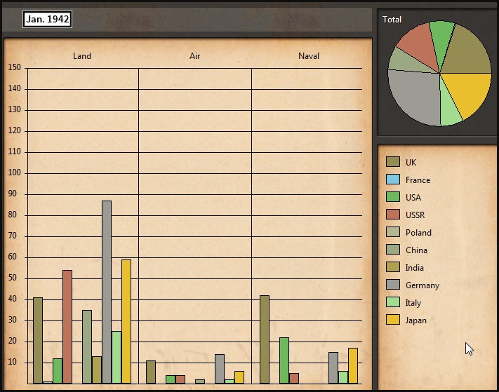
Task: Click the India legend color swatch
Action: tap(393, 267)
